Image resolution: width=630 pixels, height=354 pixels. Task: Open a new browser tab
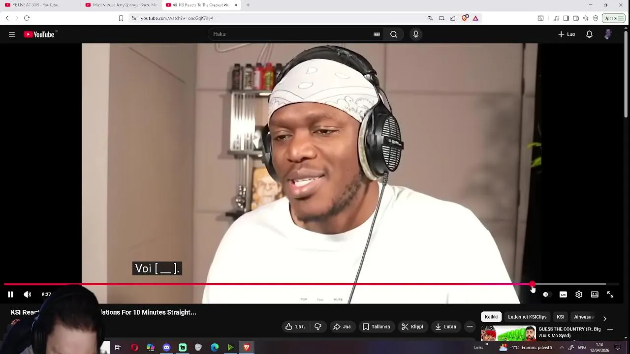tap(248, 5)
